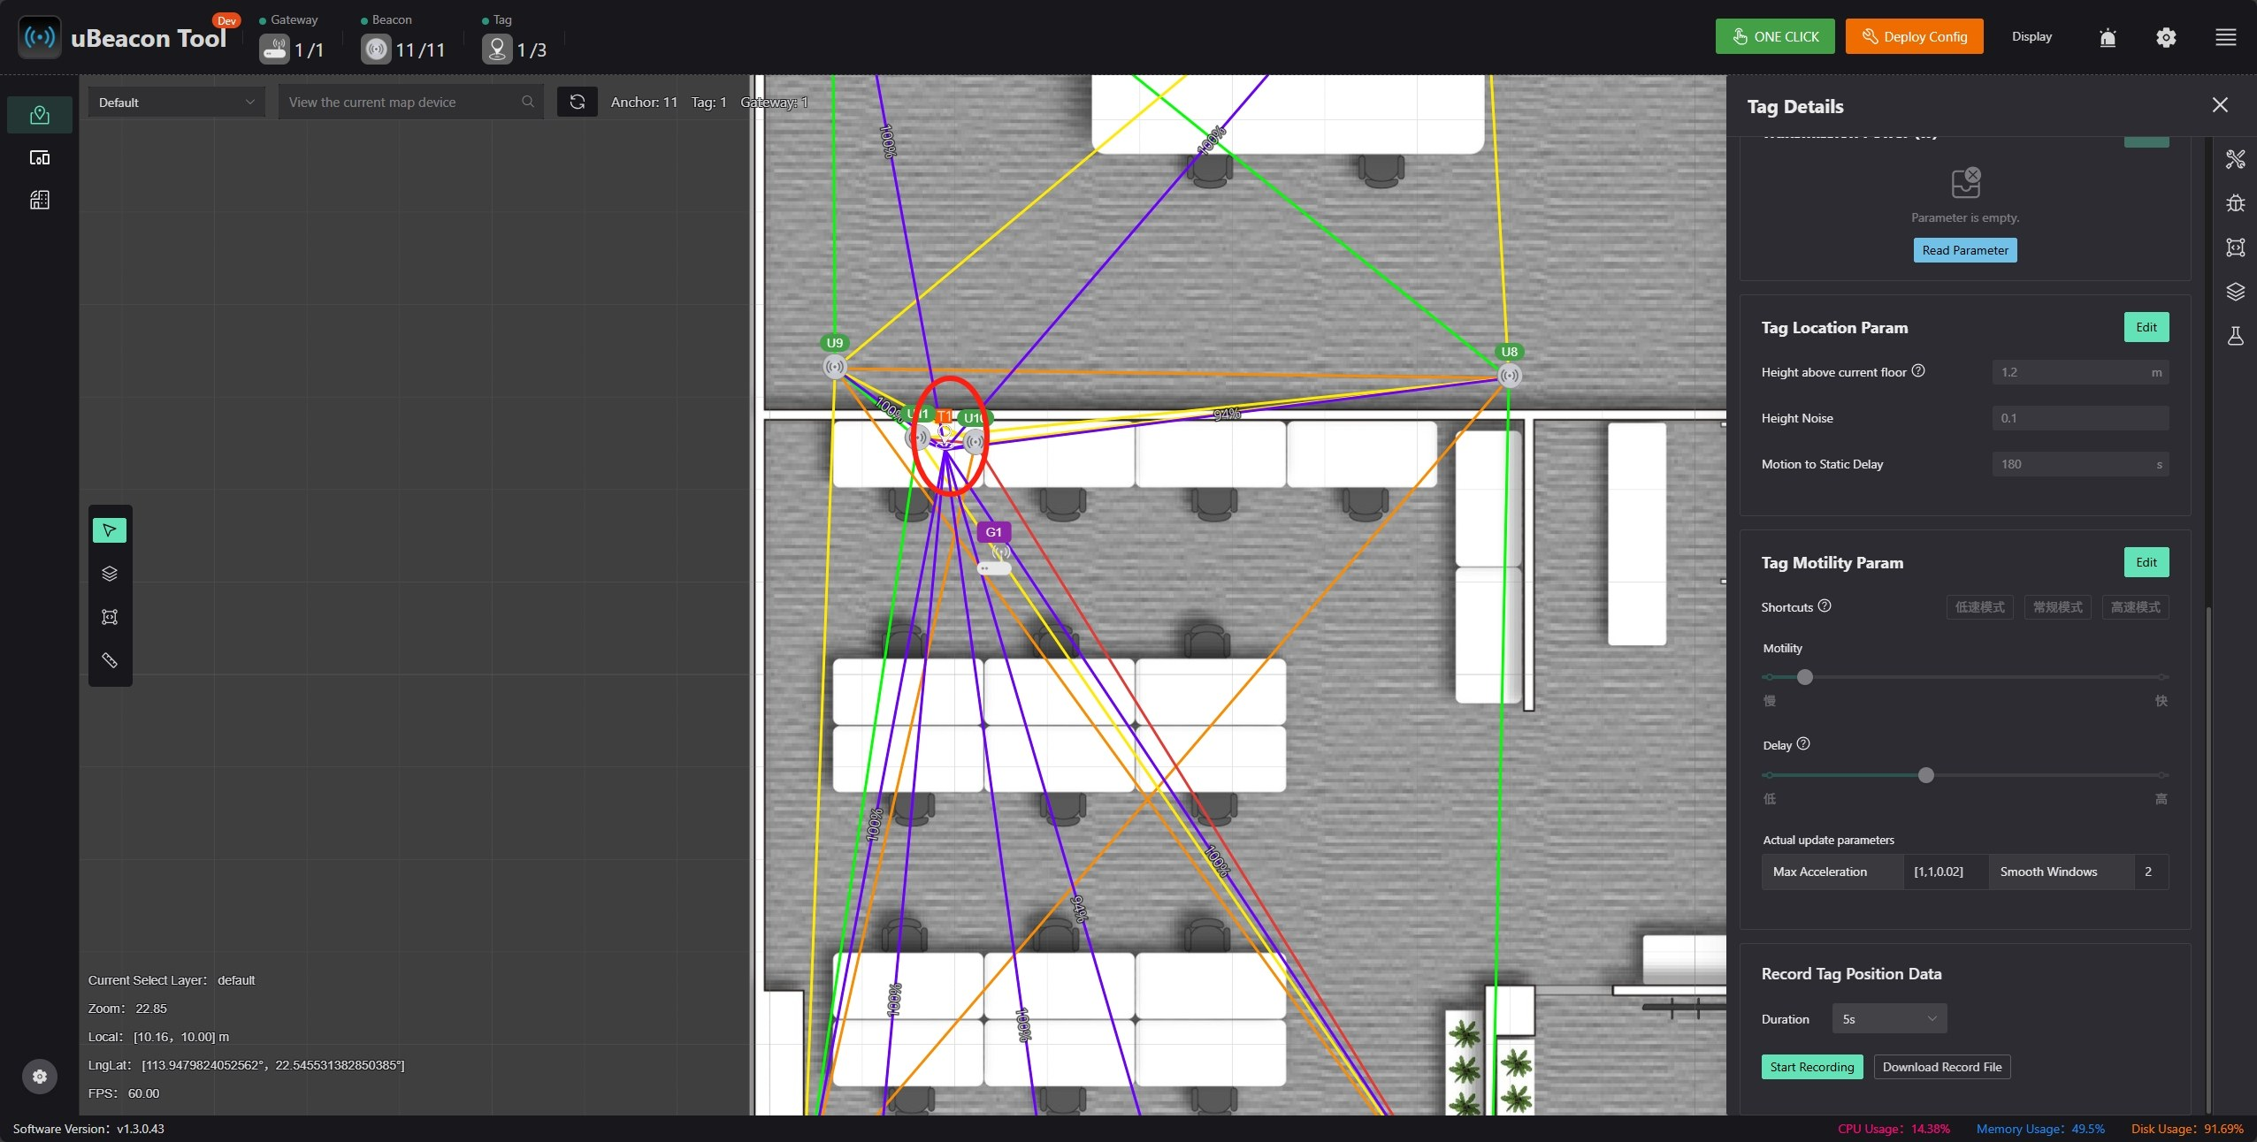Select the 低速模式 shortcut mode

point(1979,607)
